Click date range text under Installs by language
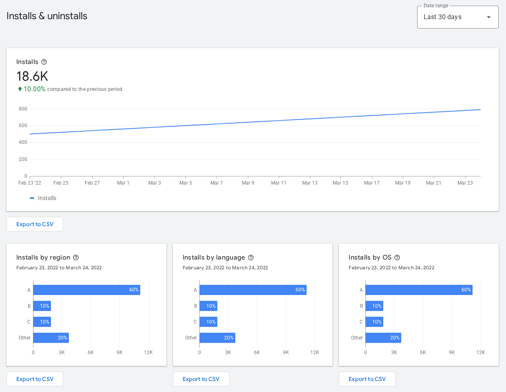The height and width of the screenshot is (392, 506). (x=225, y=268)
